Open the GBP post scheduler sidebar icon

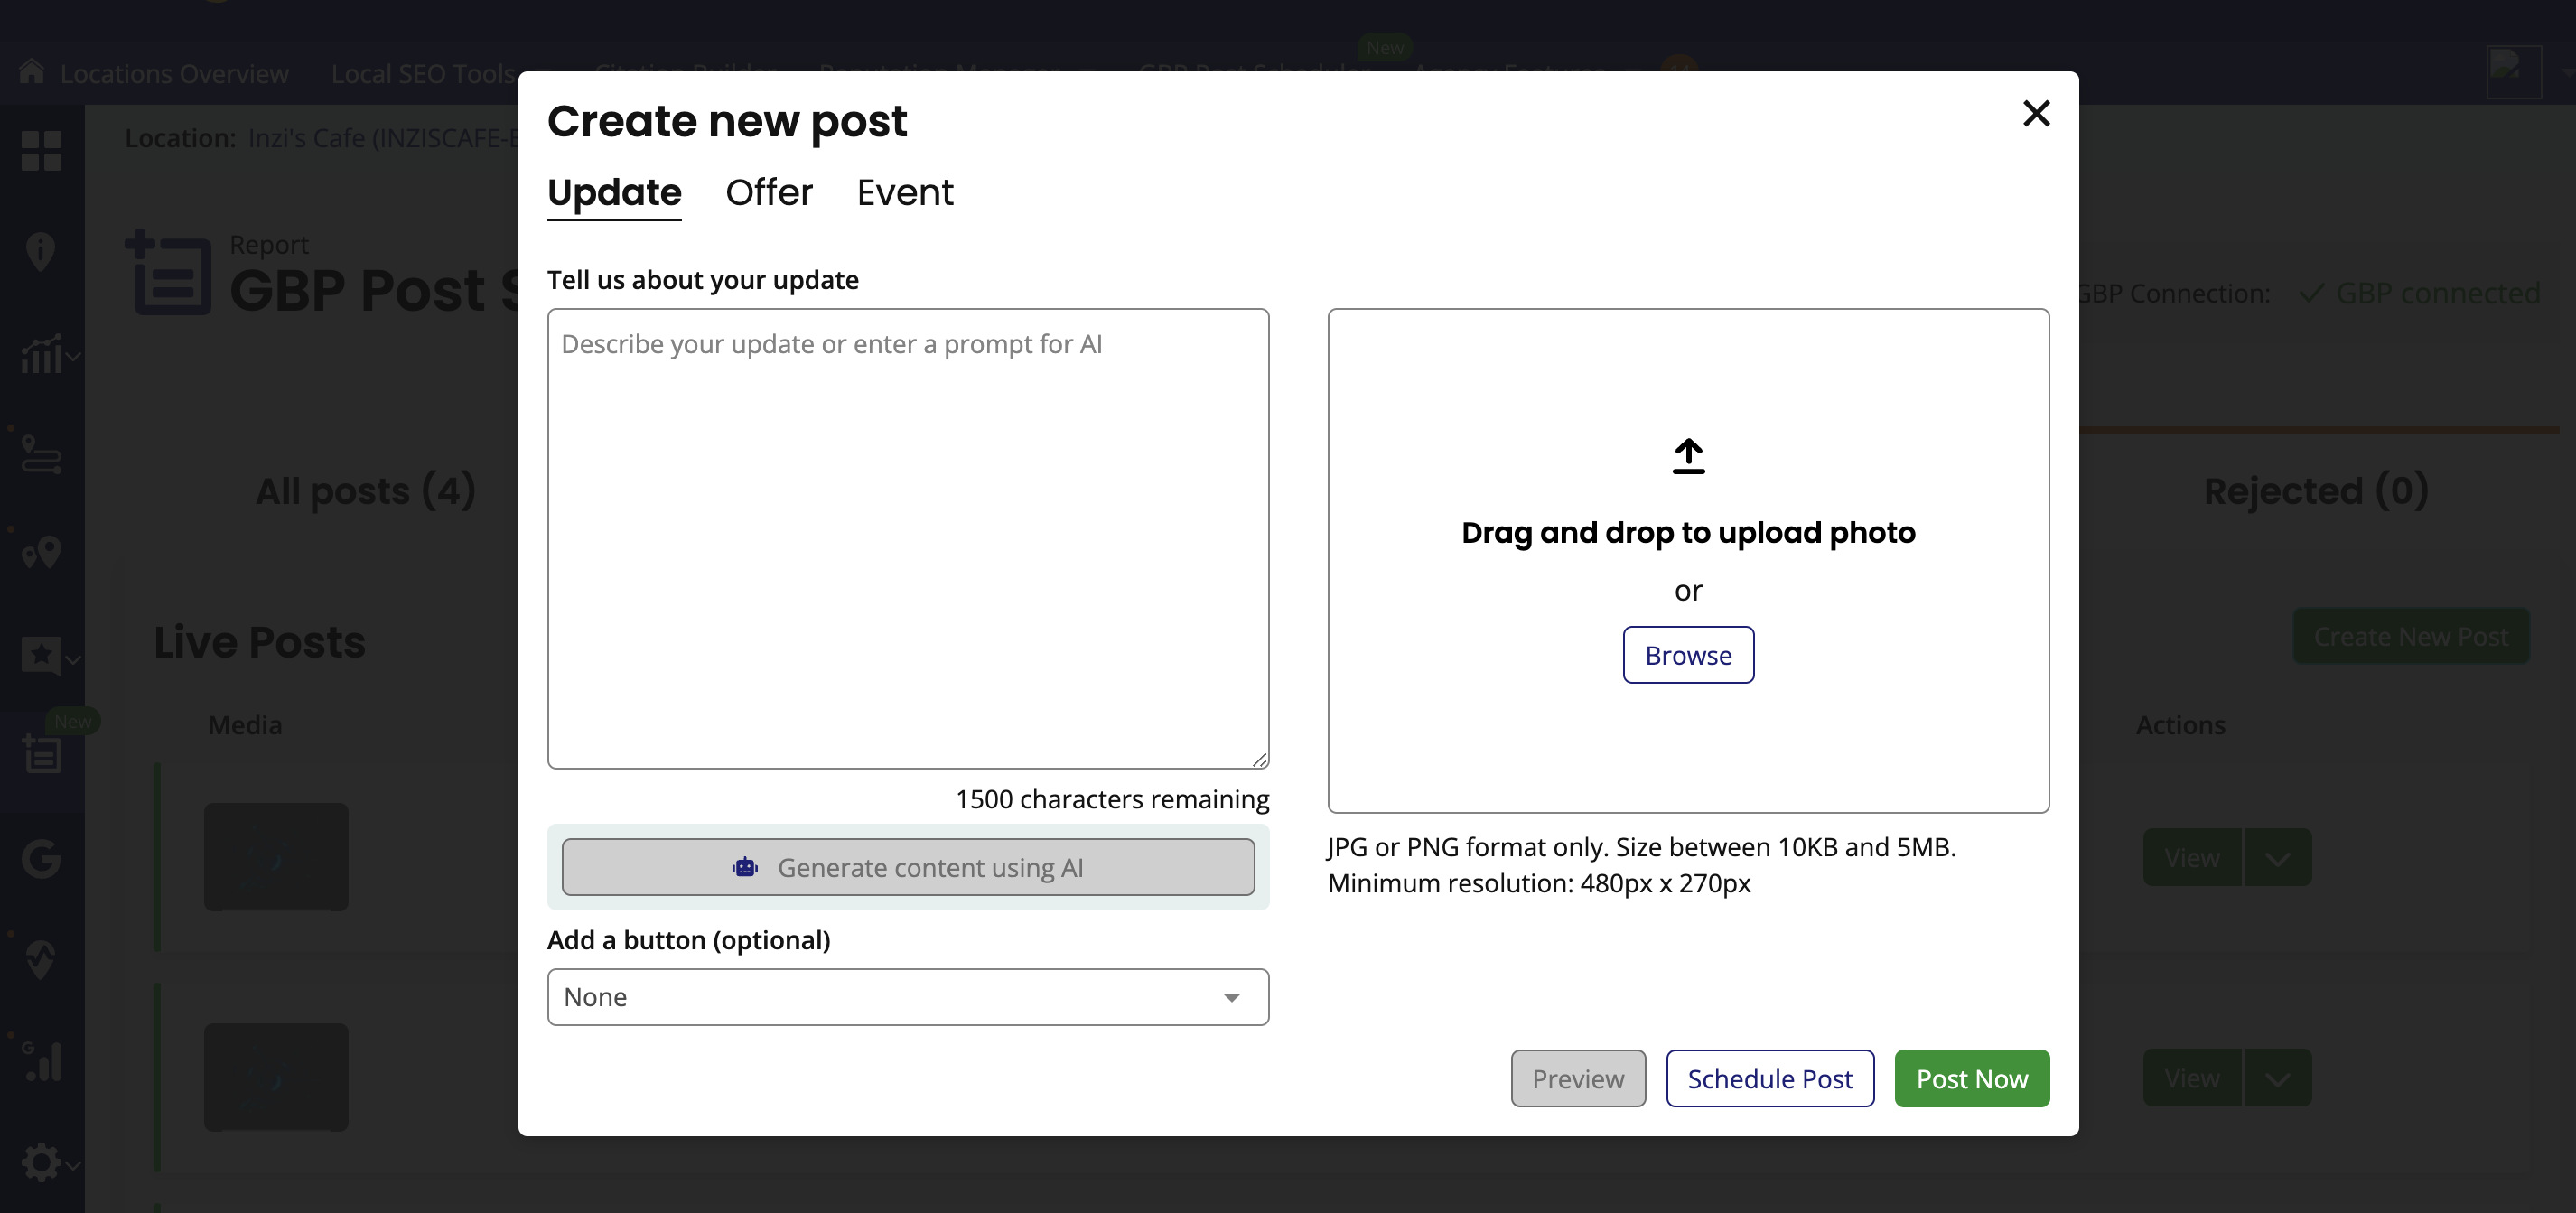coord(43,755)
